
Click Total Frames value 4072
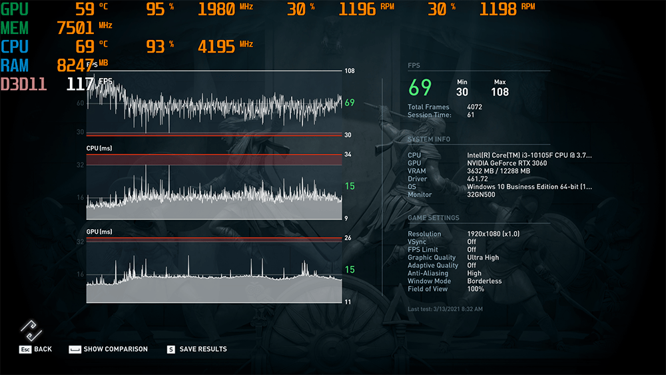[474, 107]
